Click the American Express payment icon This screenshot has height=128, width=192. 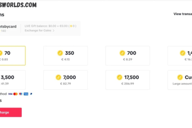(26, 94)
